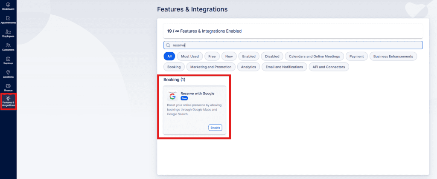
Task: Filter by API and Connectors
Action: (x=329, y=67)
